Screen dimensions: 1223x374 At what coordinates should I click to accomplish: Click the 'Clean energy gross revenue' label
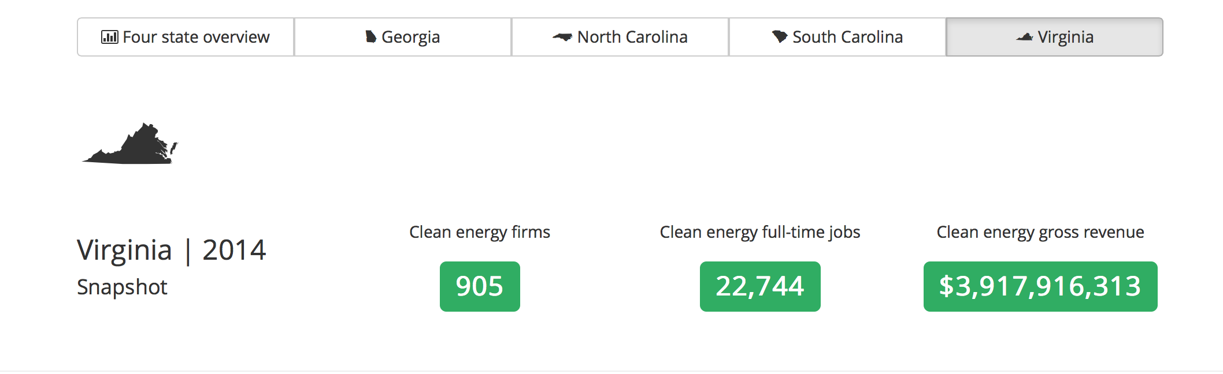click(1040, 232)
